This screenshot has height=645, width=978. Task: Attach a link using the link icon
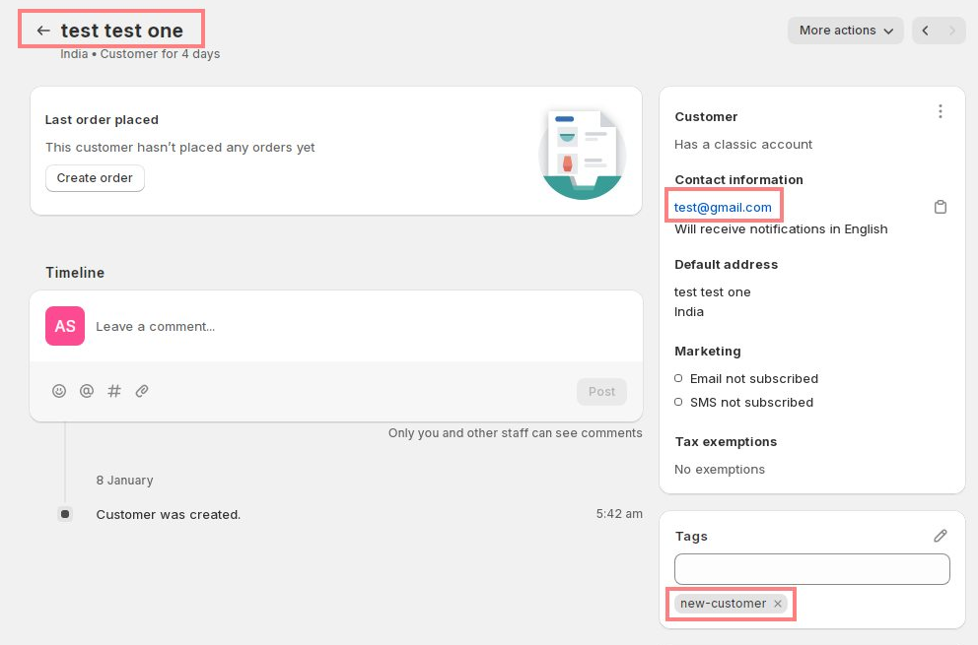(142, 391)
